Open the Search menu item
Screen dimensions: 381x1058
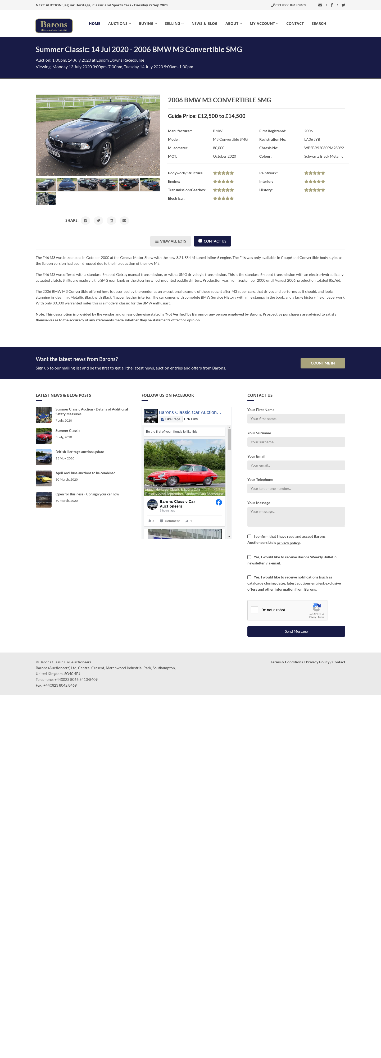(x=319, y=24)
